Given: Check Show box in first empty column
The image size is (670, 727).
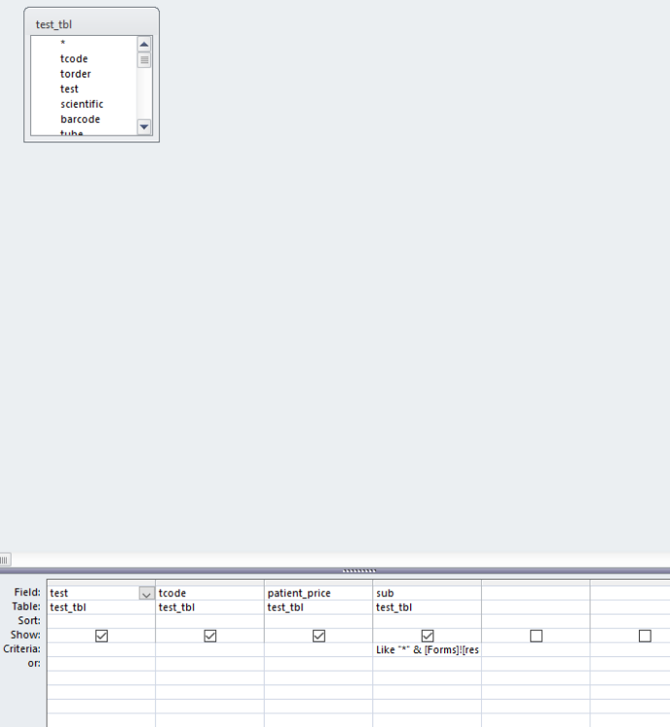Looking at the screenshot, I should [x=536, y=636].
